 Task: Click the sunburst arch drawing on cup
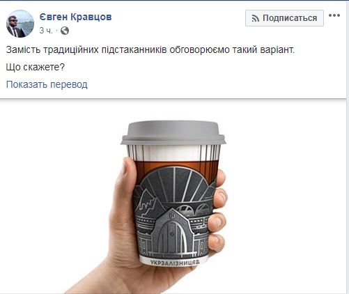176,185
